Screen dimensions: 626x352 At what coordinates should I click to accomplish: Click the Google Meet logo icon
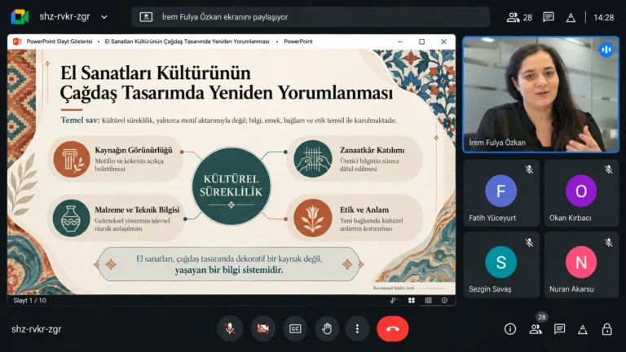click(20, 17)
